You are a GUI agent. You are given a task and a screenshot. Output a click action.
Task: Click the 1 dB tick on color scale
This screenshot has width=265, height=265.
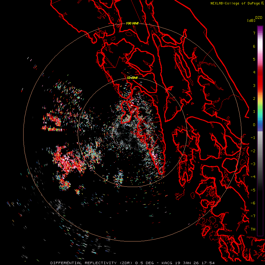click(x=254, y=112)
